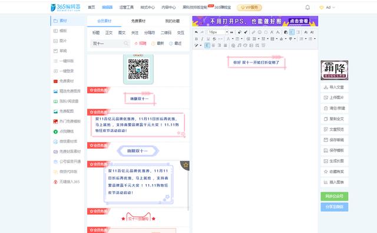This screenshot has height=233, width=377.
Task: Open 免费配图 in the left sidebar
Action: [64, 111]
